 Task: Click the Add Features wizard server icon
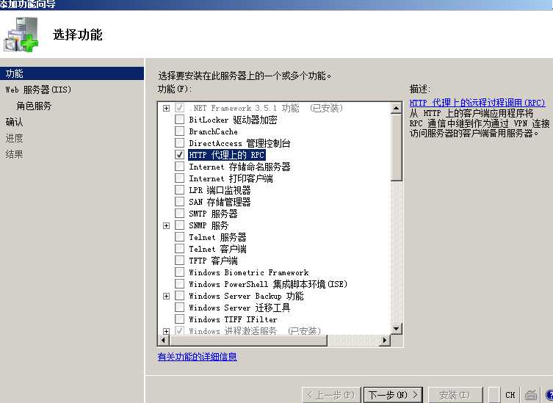coord(21,35)
